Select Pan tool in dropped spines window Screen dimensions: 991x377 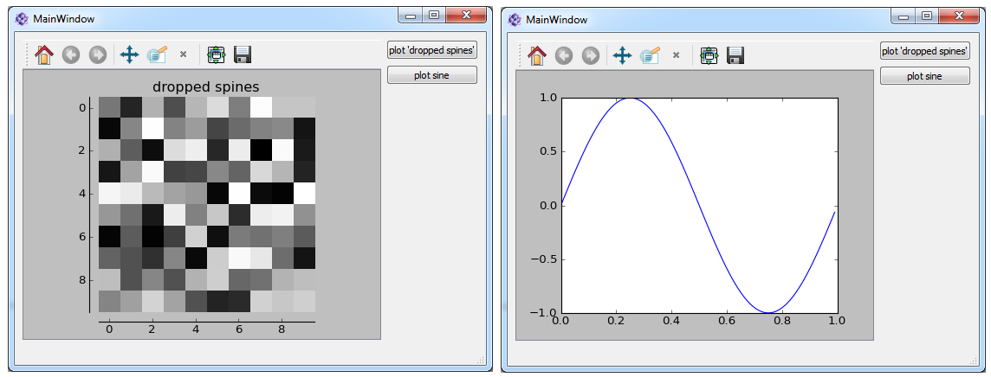(129, 54)
